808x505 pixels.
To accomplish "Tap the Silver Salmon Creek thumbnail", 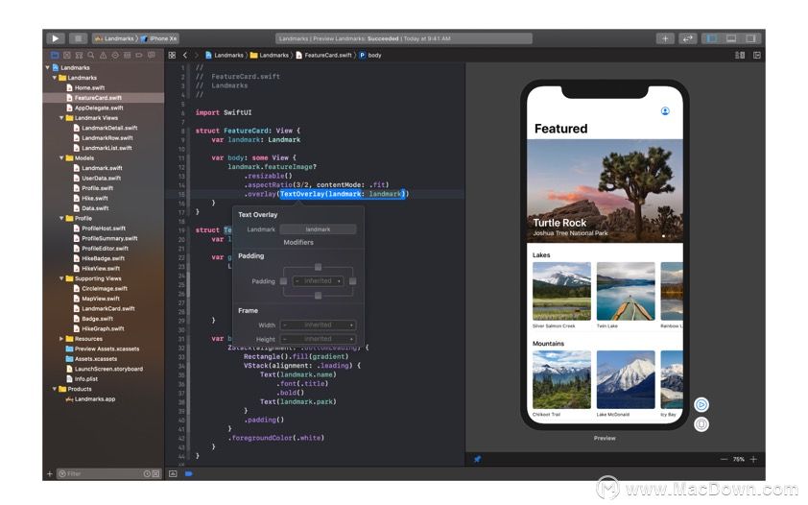I will point(561,291).
